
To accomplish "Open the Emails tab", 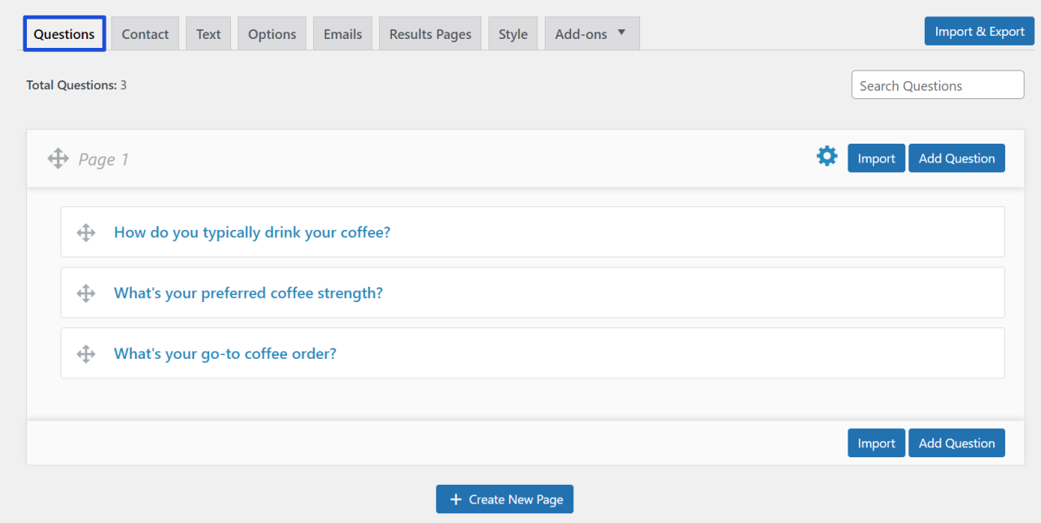I will click(342, 34).
